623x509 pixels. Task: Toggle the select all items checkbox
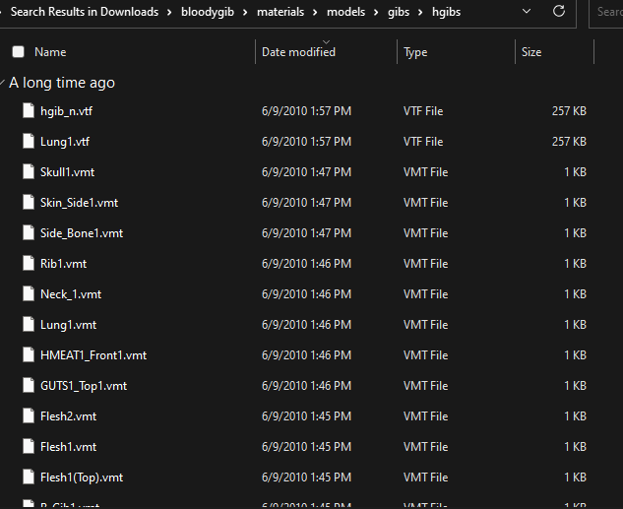coord(18,52)
